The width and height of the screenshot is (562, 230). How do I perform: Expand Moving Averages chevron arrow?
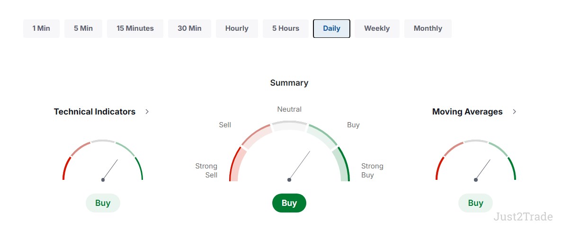click(x=514, y=112)
